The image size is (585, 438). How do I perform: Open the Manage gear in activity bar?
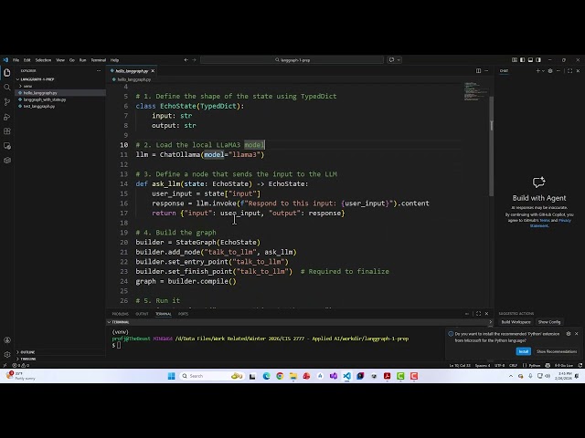click(7, 355)
